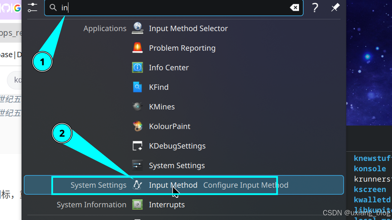Launch KMines game icon

[x=138, y=107]
